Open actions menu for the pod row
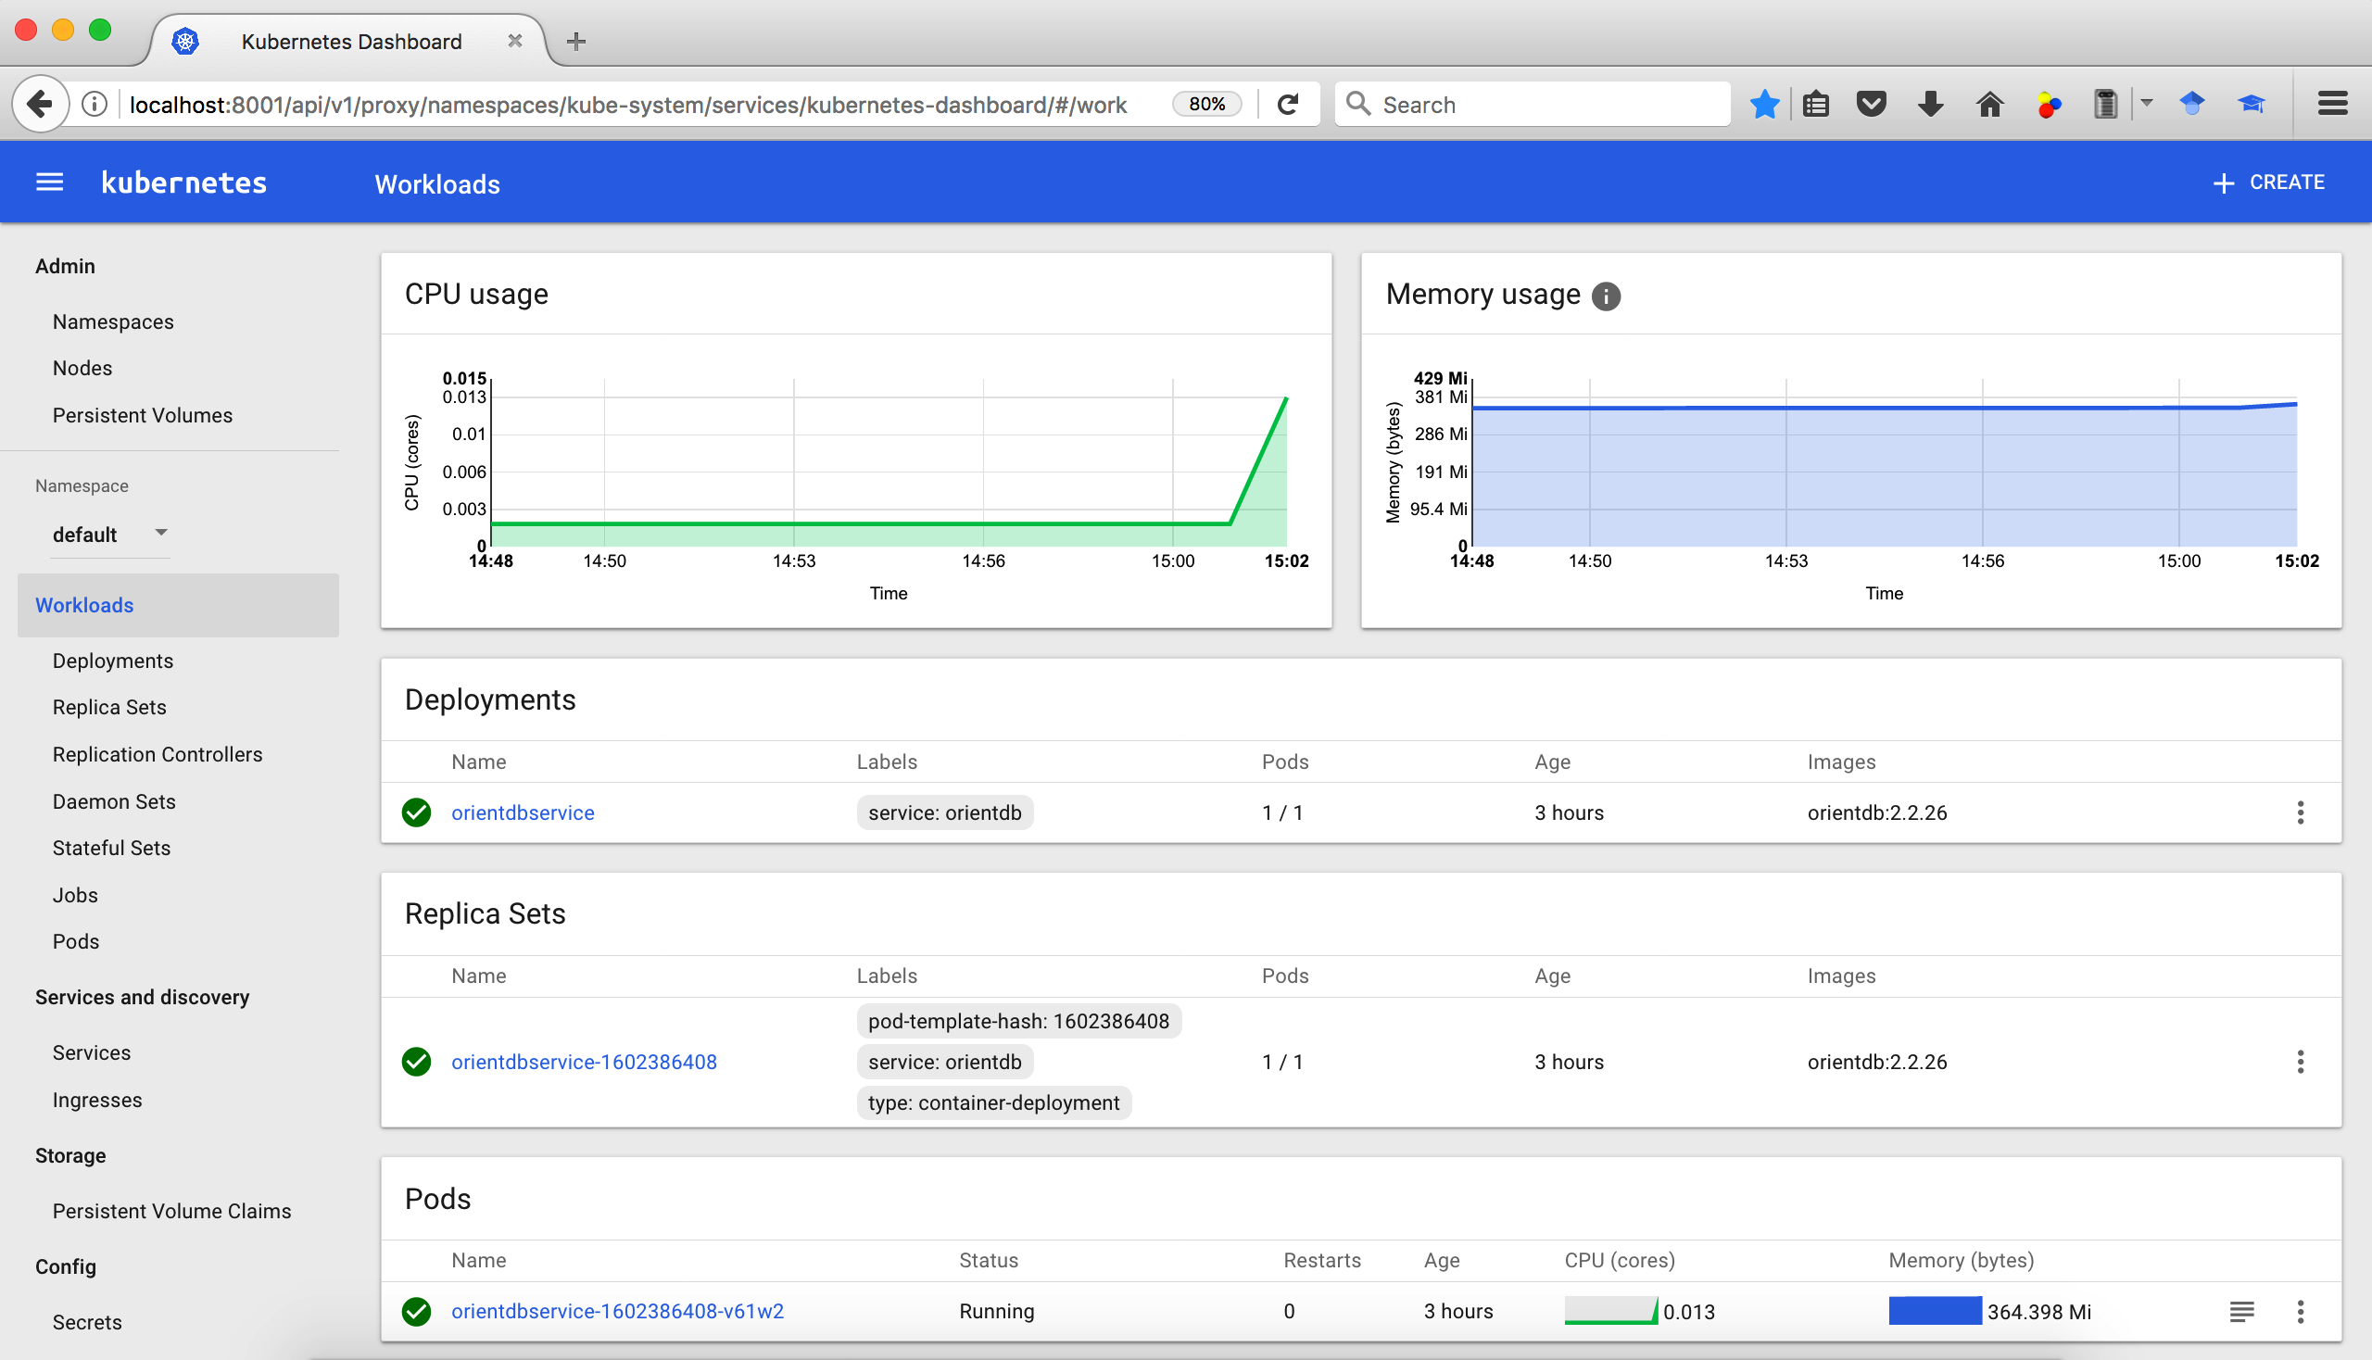Image resolution: width=2372 pixels, height=1360 pixels. click(x=2299, y=1311)
